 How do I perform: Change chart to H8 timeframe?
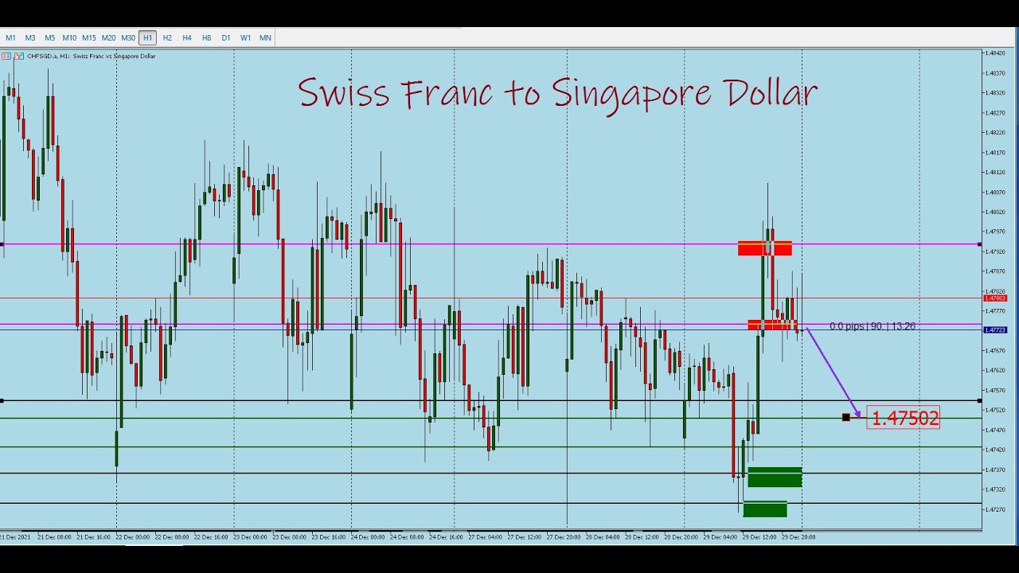click(x=206, y=37)
